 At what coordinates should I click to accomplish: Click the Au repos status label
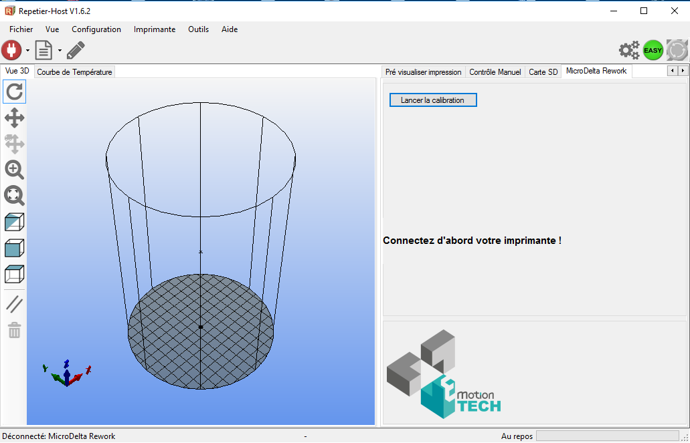pos(517,436)
